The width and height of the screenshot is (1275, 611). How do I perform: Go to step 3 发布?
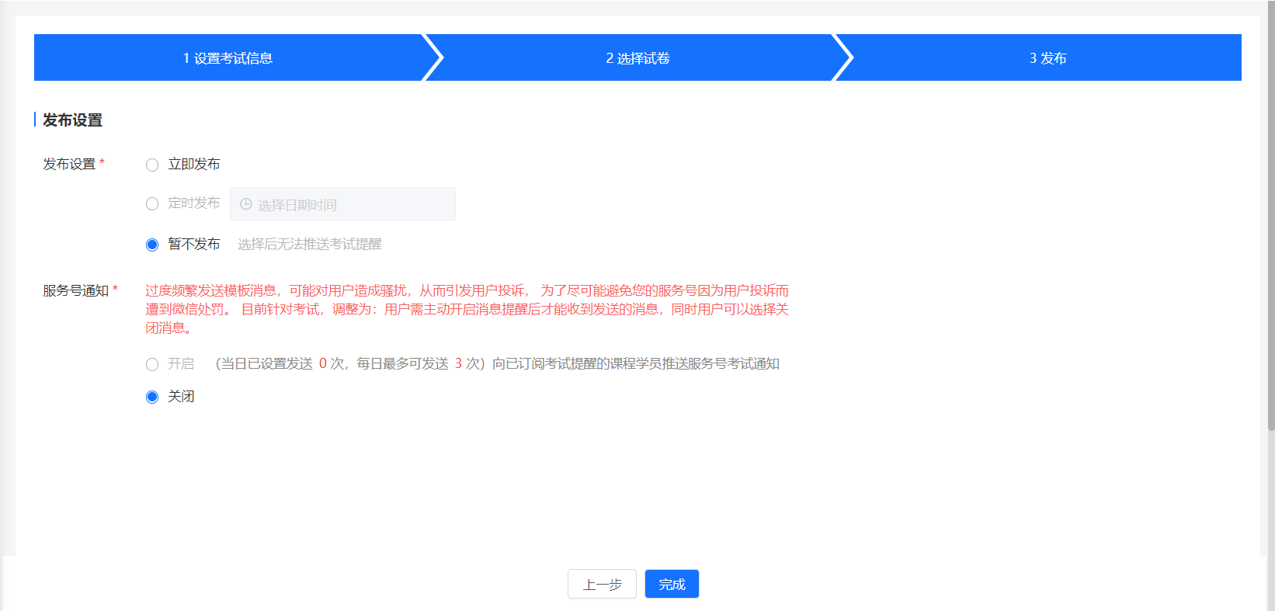[x=1047, y=58]
